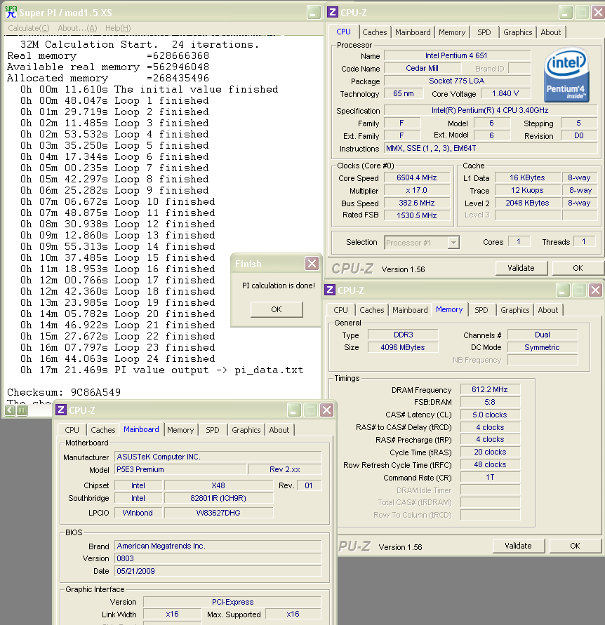Click the Level 2 cache value 2048 KBytes
The width and height of the screenshot is (605, 625).
coord(527,203)
